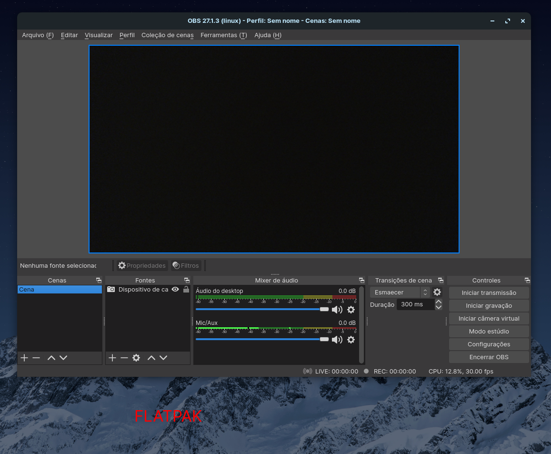Screen dimensions: 551x454
Task: Minimize the OBS window
Action: click(x=492, y=21)
